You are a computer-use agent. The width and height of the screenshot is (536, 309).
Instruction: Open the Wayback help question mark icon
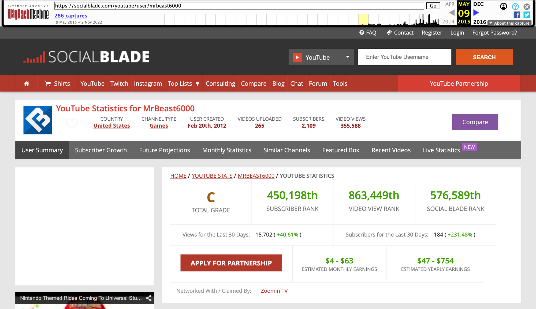coord(515,6)
